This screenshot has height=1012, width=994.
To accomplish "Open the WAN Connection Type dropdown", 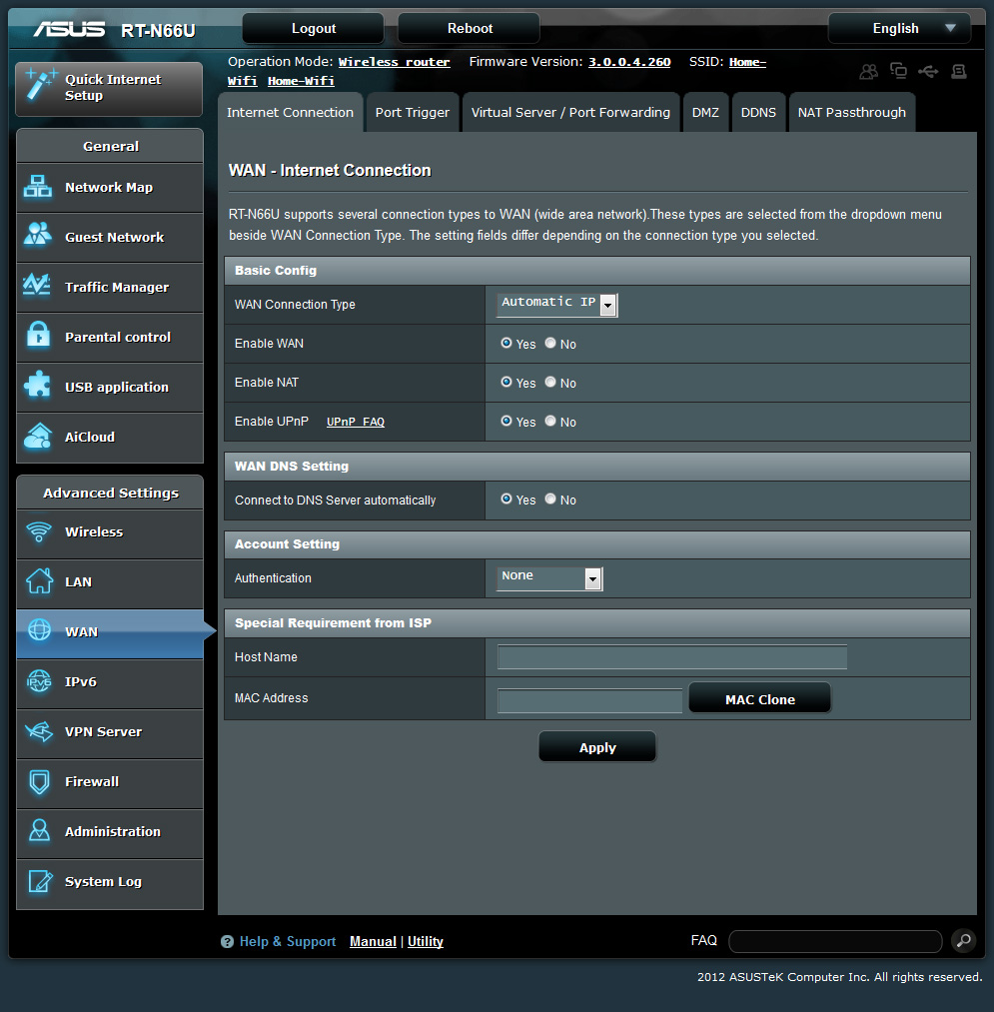I will pyautogui.click(x=557, y=304).
